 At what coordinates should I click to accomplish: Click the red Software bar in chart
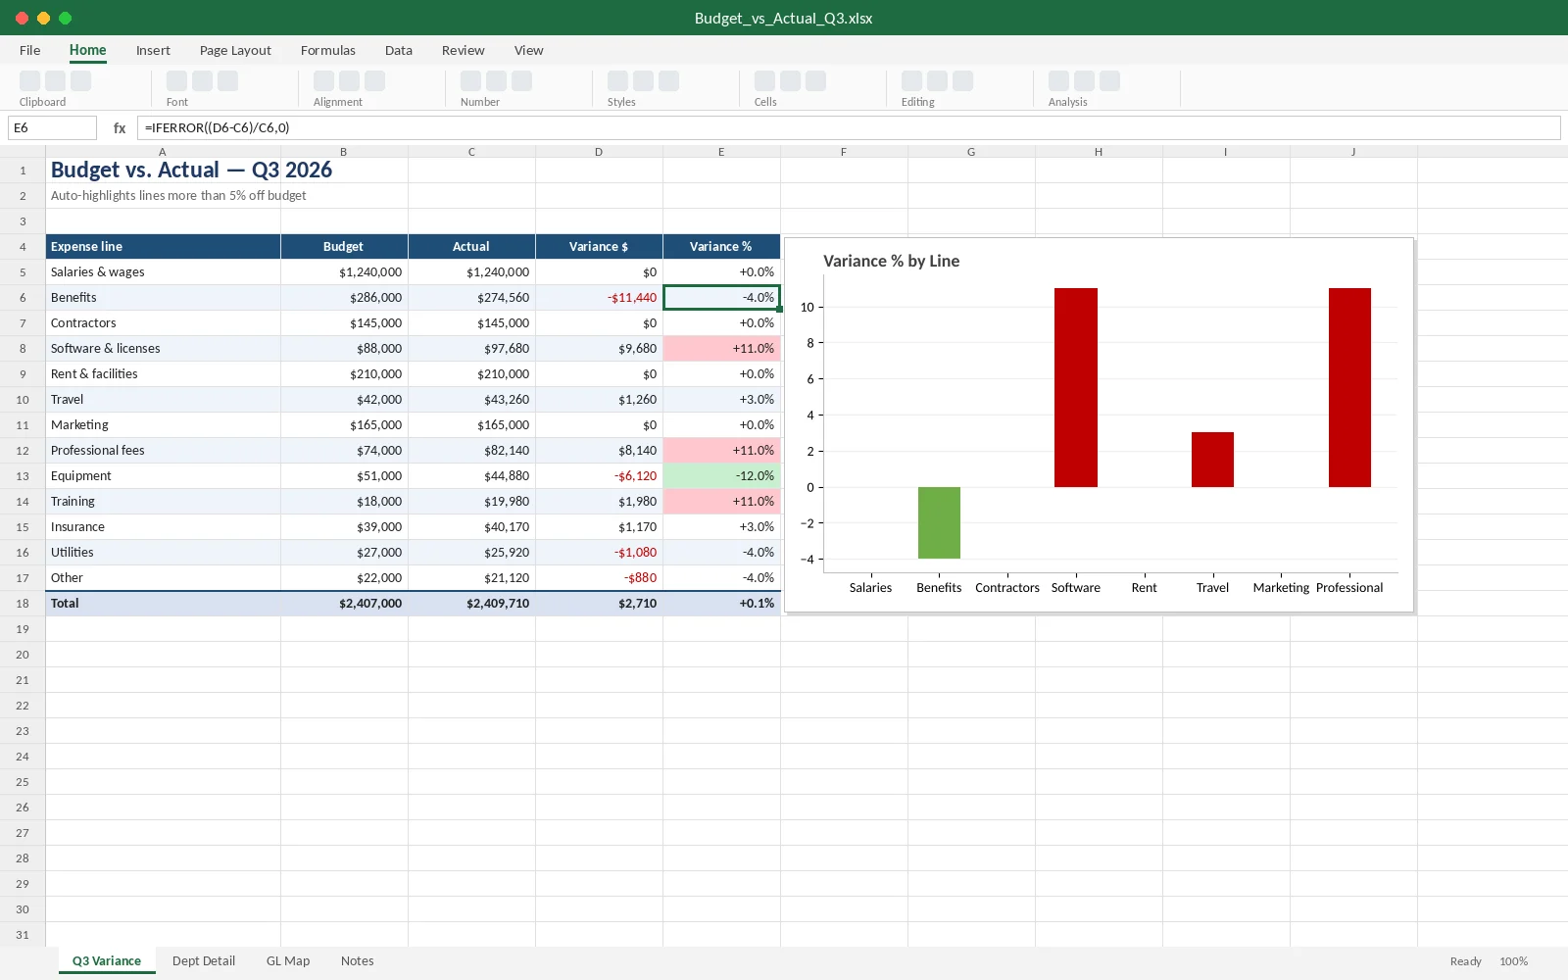pos(1076,387)
